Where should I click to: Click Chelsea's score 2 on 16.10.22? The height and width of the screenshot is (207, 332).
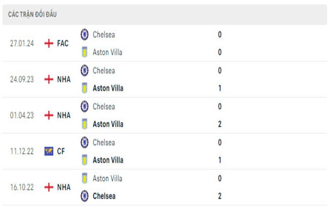tap(220, 196)
